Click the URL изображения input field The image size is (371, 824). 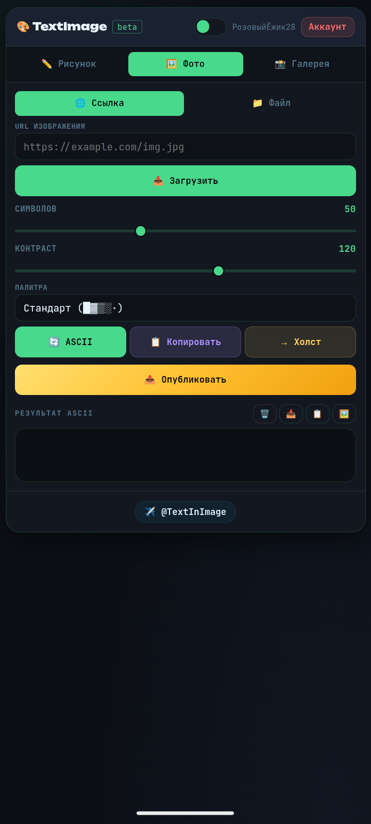pos(185,147)
